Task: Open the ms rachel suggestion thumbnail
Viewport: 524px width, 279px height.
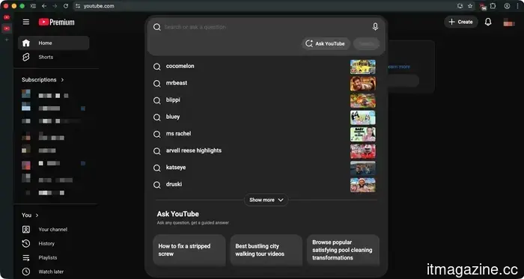Action: point(363,135)
